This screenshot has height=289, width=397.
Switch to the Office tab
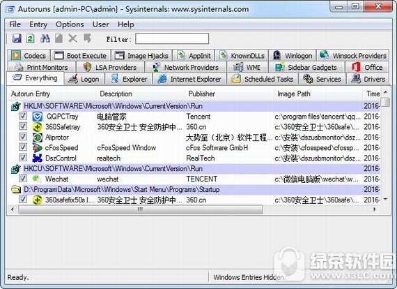367,67
